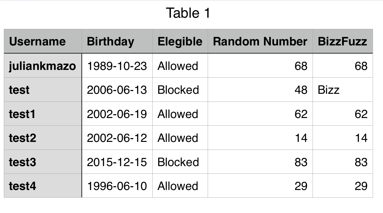
Task: Select the test4 username cell
Action: pos(43,186)
